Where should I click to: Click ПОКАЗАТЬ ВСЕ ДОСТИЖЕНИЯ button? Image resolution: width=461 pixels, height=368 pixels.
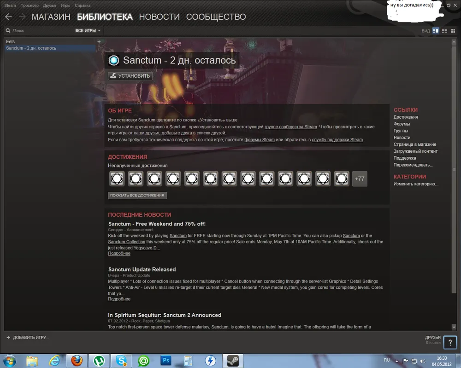coord(137,195)
